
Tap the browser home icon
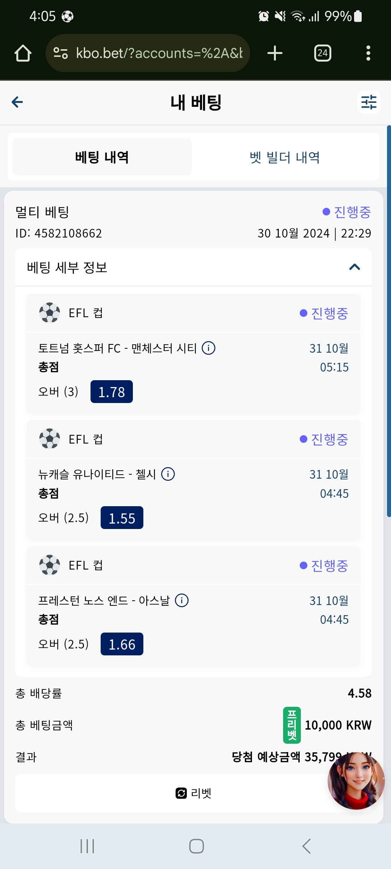23,53
